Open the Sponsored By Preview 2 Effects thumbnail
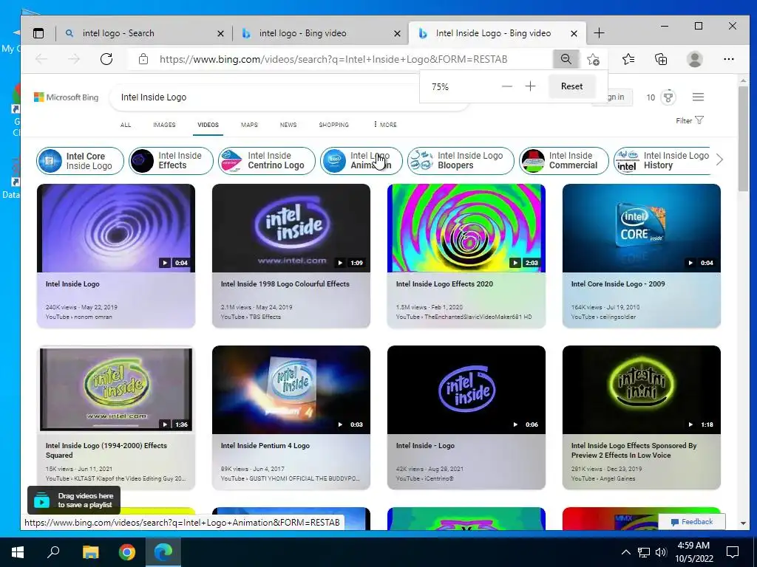 [642, 390]
